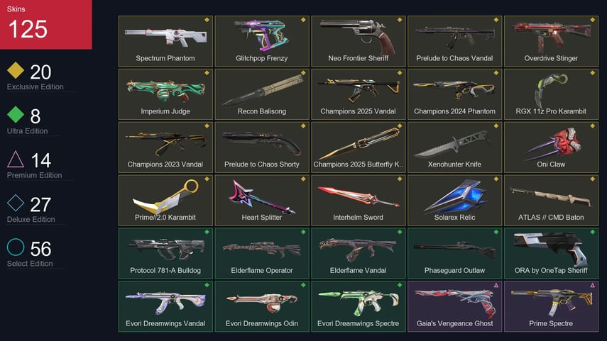Screen dimensions: 607x341
Task: Click the red Skins 125 counter panel
Action: pyautogui.click(x=45, y=24)
